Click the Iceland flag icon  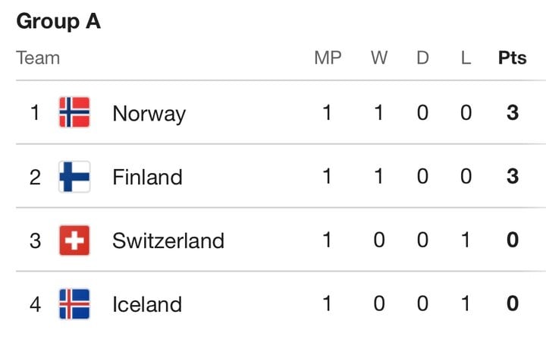[x=74, y=304]
